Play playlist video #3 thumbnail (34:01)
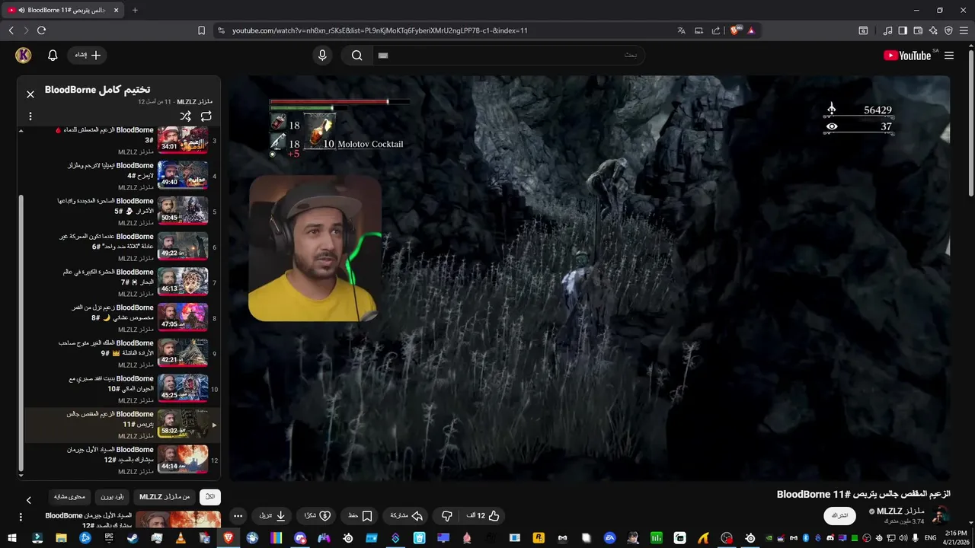 pyautogui.click(x=182, y=139)
